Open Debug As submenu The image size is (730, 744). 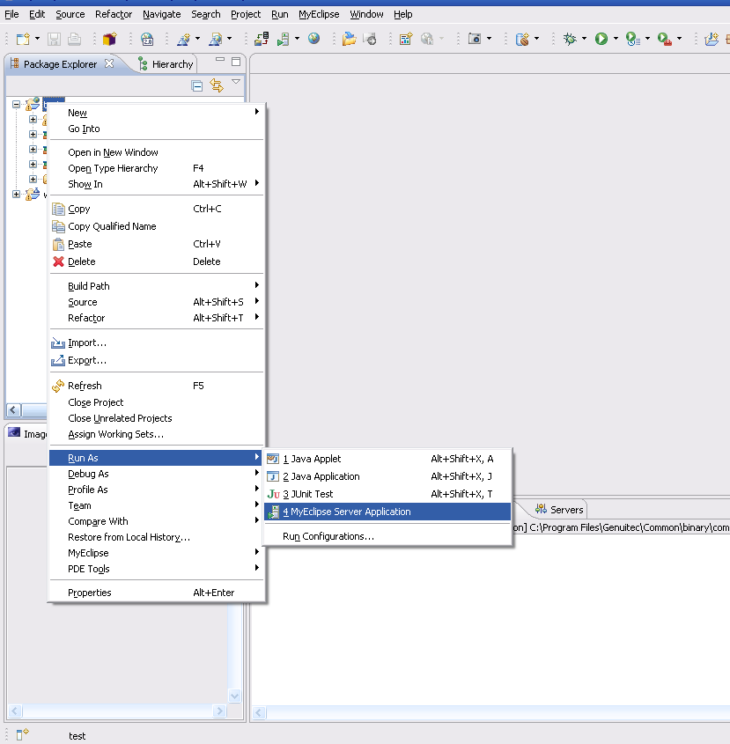pyautogui.click(x=157, y=474)
